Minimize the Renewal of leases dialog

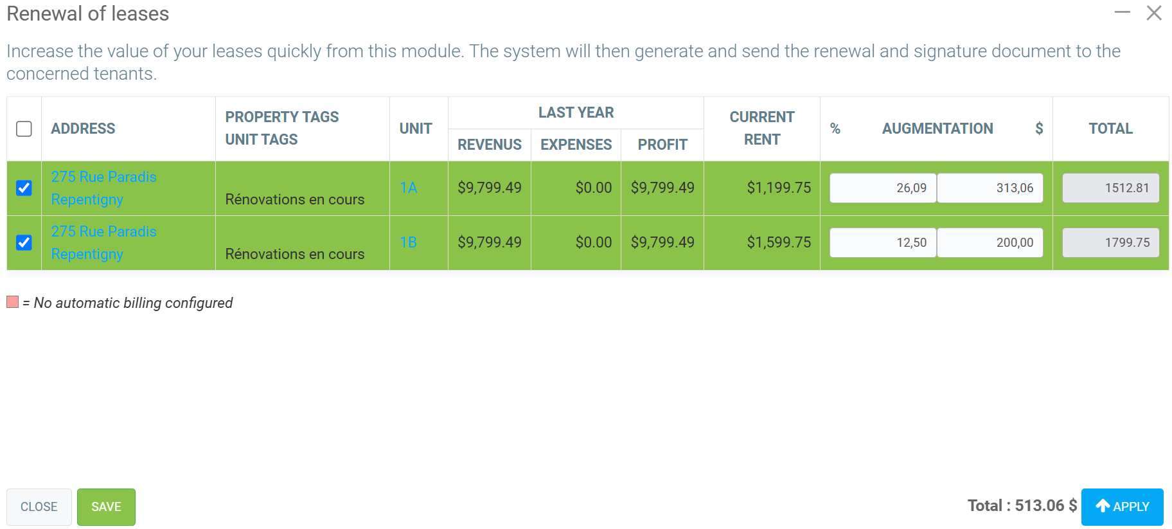1122,13
